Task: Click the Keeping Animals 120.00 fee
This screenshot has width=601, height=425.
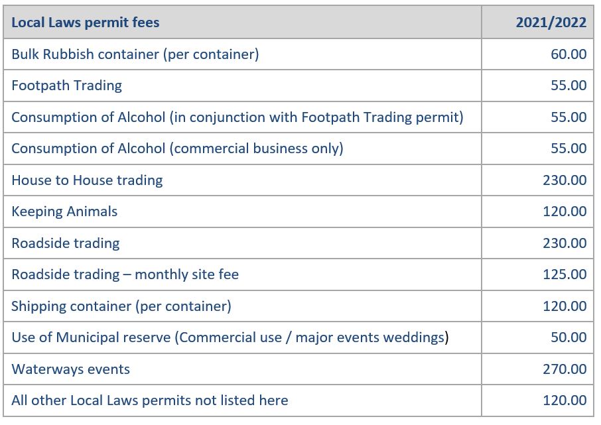Action: 565,212
